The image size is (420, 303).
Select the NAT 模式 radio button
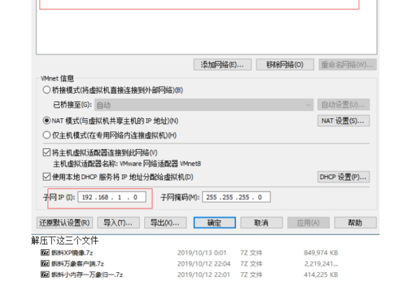47,121
